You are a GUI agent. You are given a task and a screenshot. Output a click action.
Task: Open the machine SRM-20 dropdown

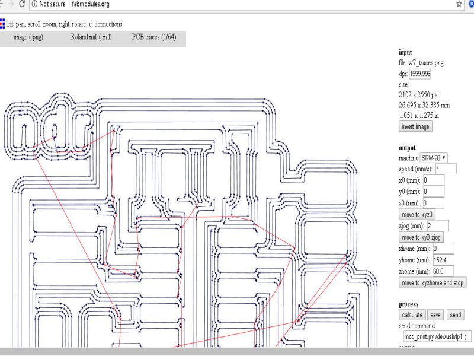(x=434, y=158)
